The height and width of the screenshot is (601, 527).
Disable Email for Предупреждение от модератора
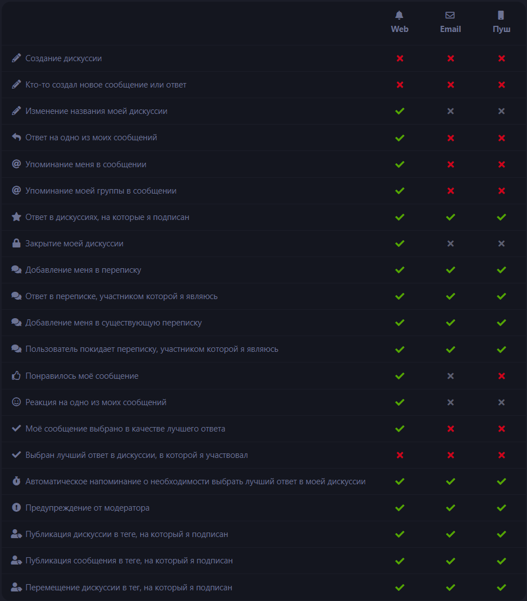pos(451,507)
